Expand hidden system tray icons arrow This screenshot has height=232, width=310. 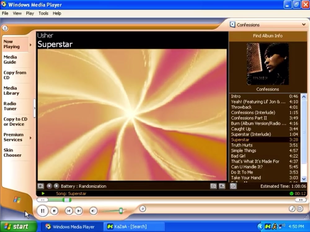[260, 227]
